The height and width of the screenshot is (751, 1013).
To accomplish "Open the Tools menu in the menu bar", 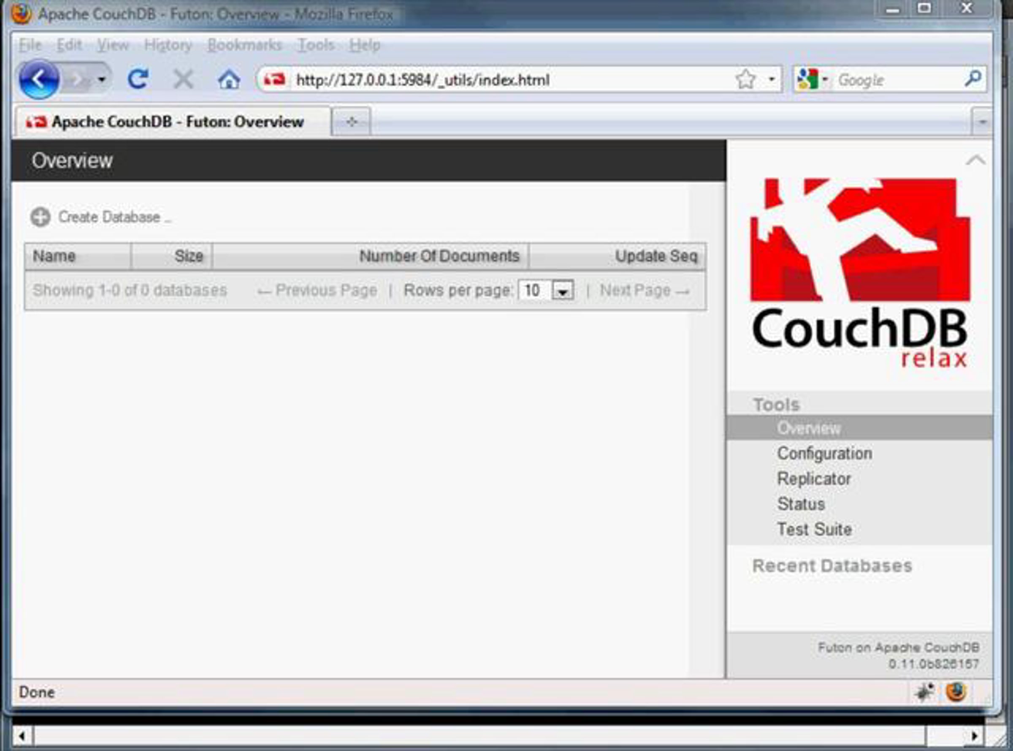I will [x=316, y=45].
